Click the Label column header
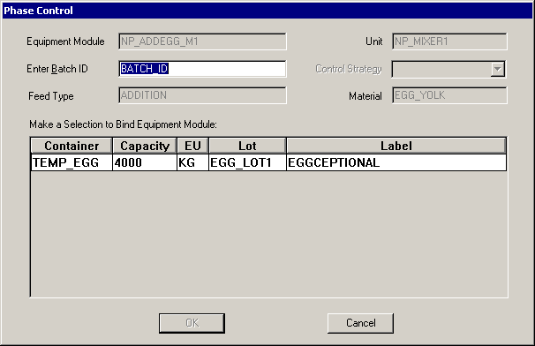Viewport: 535px width, 346px height. click(x=396, y=146)
